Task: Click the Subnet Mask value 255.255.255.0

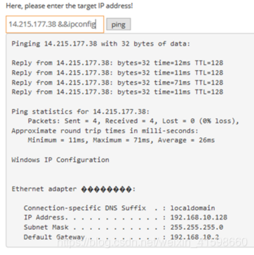Action: click(197, 228)
